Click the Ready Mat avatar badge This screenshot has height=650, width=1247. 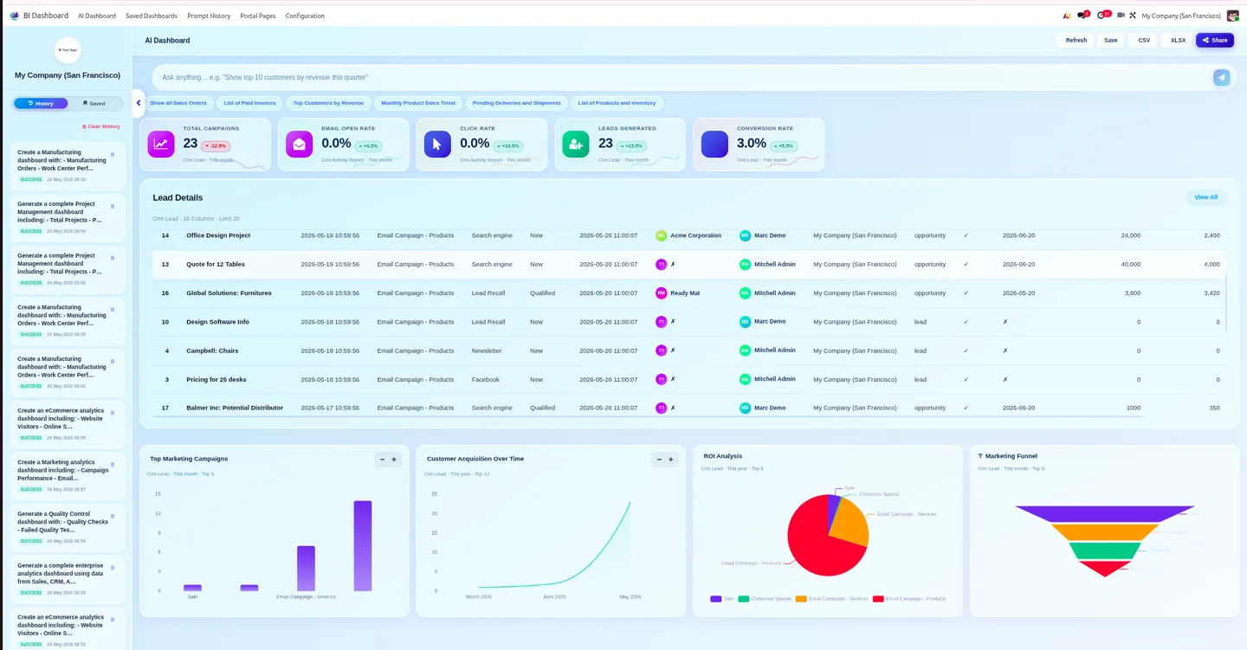(662, 293)
